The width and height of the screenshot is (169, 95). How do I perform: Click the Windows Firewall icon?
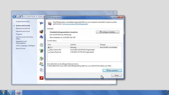point(41,31)
